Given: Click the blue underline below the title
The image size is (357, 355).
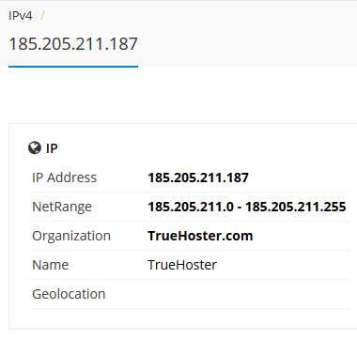Looking at the screenshot, I should click(x=73, y=67).
